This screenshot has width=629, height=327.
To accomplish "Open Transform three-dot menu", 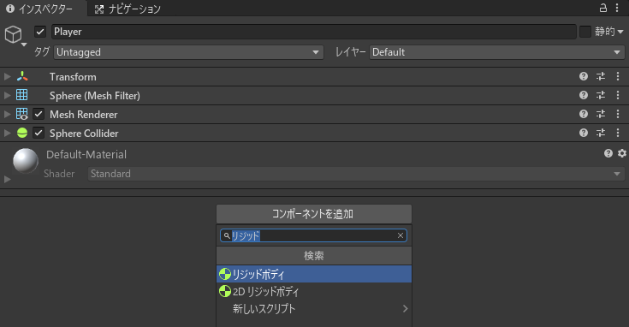I will [x=618, y=76].
